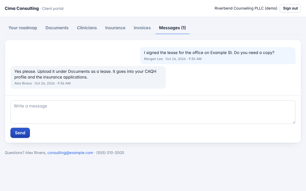Click the message box resize handle
306x191 pixels.
pyautogui.click(x=294, y=122)
